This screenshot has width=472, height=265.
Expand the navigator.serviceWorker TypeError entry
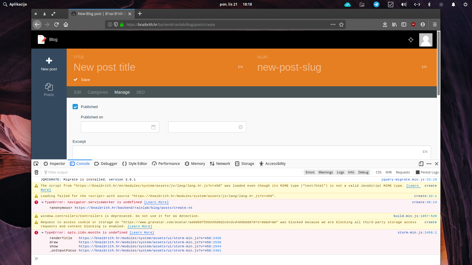point(42,202)
